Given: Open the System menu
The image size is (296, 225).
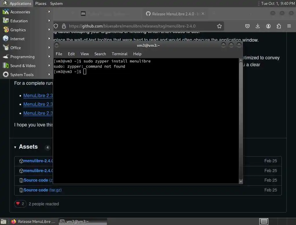Looking at the screenshot, I should click(x=56, y=3).
